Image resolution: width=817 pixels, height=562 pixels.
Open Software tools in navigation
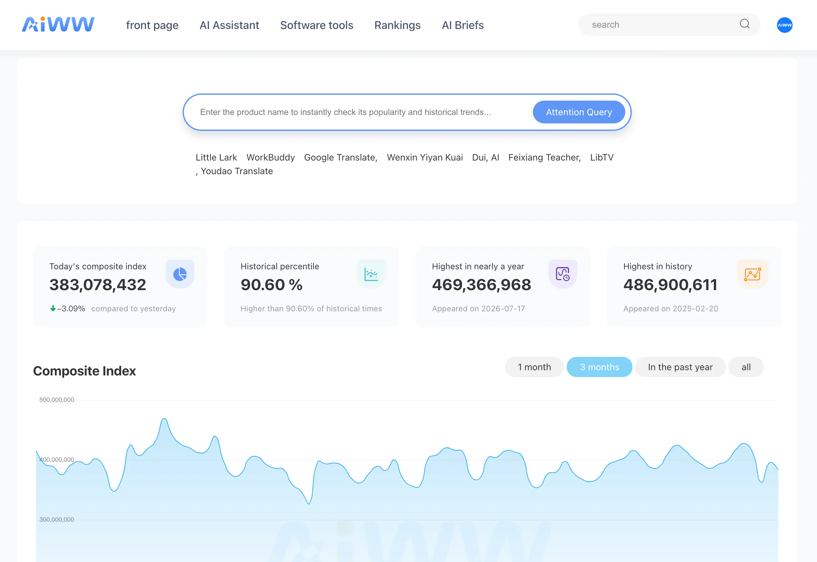point(316,25)
